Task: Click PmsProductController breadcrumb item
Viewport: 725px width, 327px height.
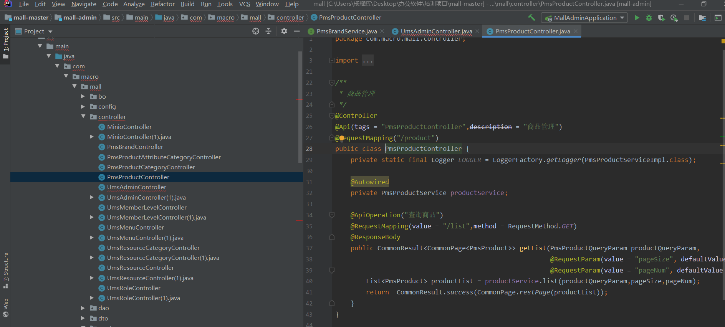Action: [346, 17]
